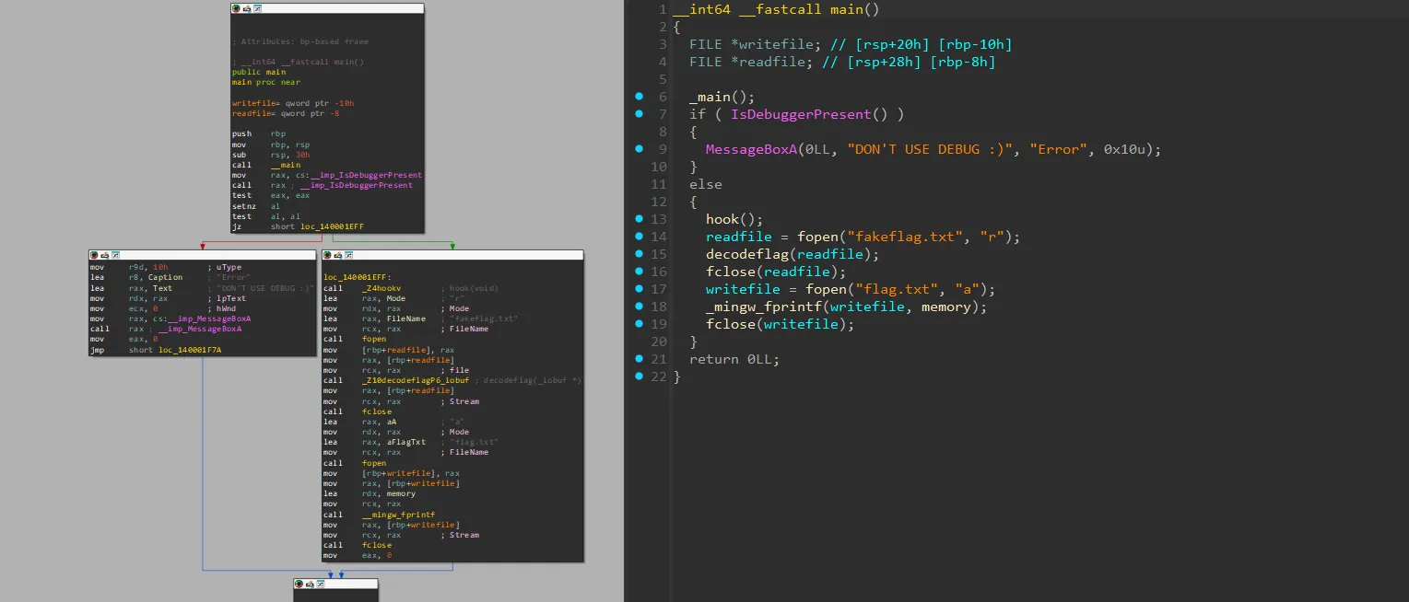Click the jz short loc_140001EFF jump target
Screen dimensions: 1409x602
point(331,226)
